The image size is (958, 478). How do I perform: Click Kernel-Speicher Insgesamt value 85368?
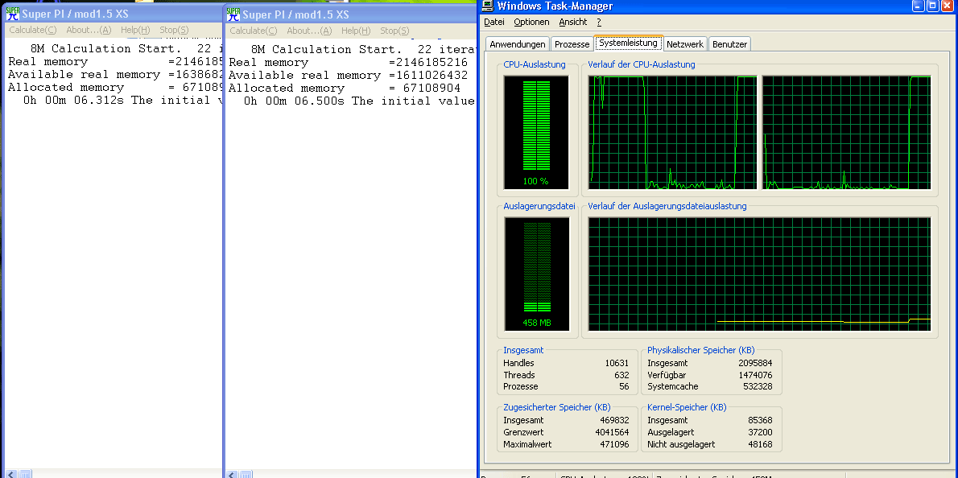[x=760, y=421]
